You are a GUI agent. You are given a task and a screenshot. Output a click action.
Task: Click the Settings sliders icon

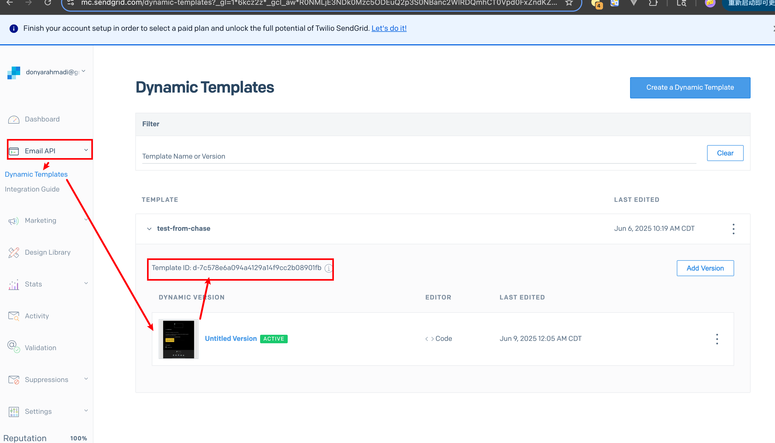tap(14, 412)
